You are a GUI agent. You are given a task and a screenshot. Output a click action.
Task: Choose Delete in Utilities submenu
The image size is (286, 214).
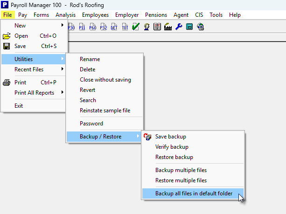[105, 69]
